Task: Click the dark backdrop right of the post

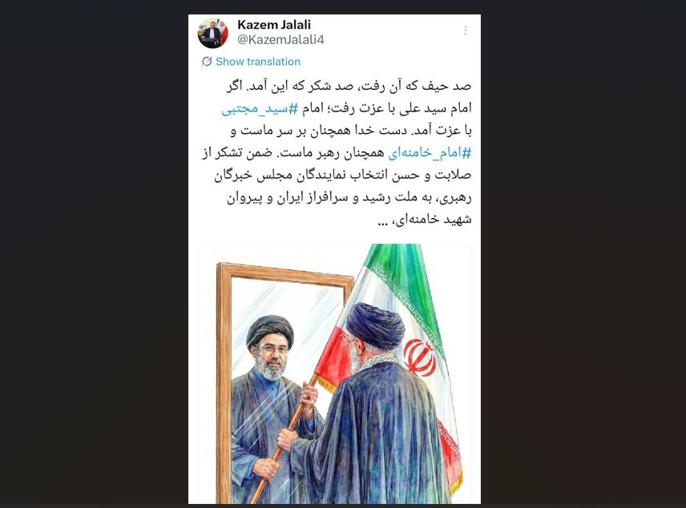Action: pos(583,254)
